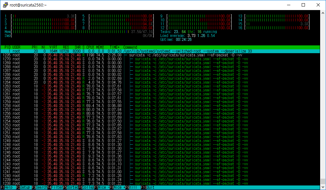Viewport: 326px width, 190px height.
Task: Select the parent suricata process PID 1235
Action: 160,55
